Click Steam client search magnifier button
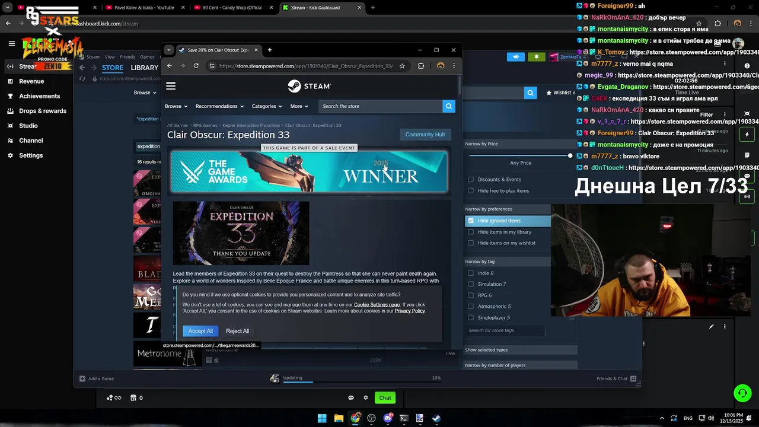This screenshot has height=427, width=759. pyautogui.click(x=530, y=93)
